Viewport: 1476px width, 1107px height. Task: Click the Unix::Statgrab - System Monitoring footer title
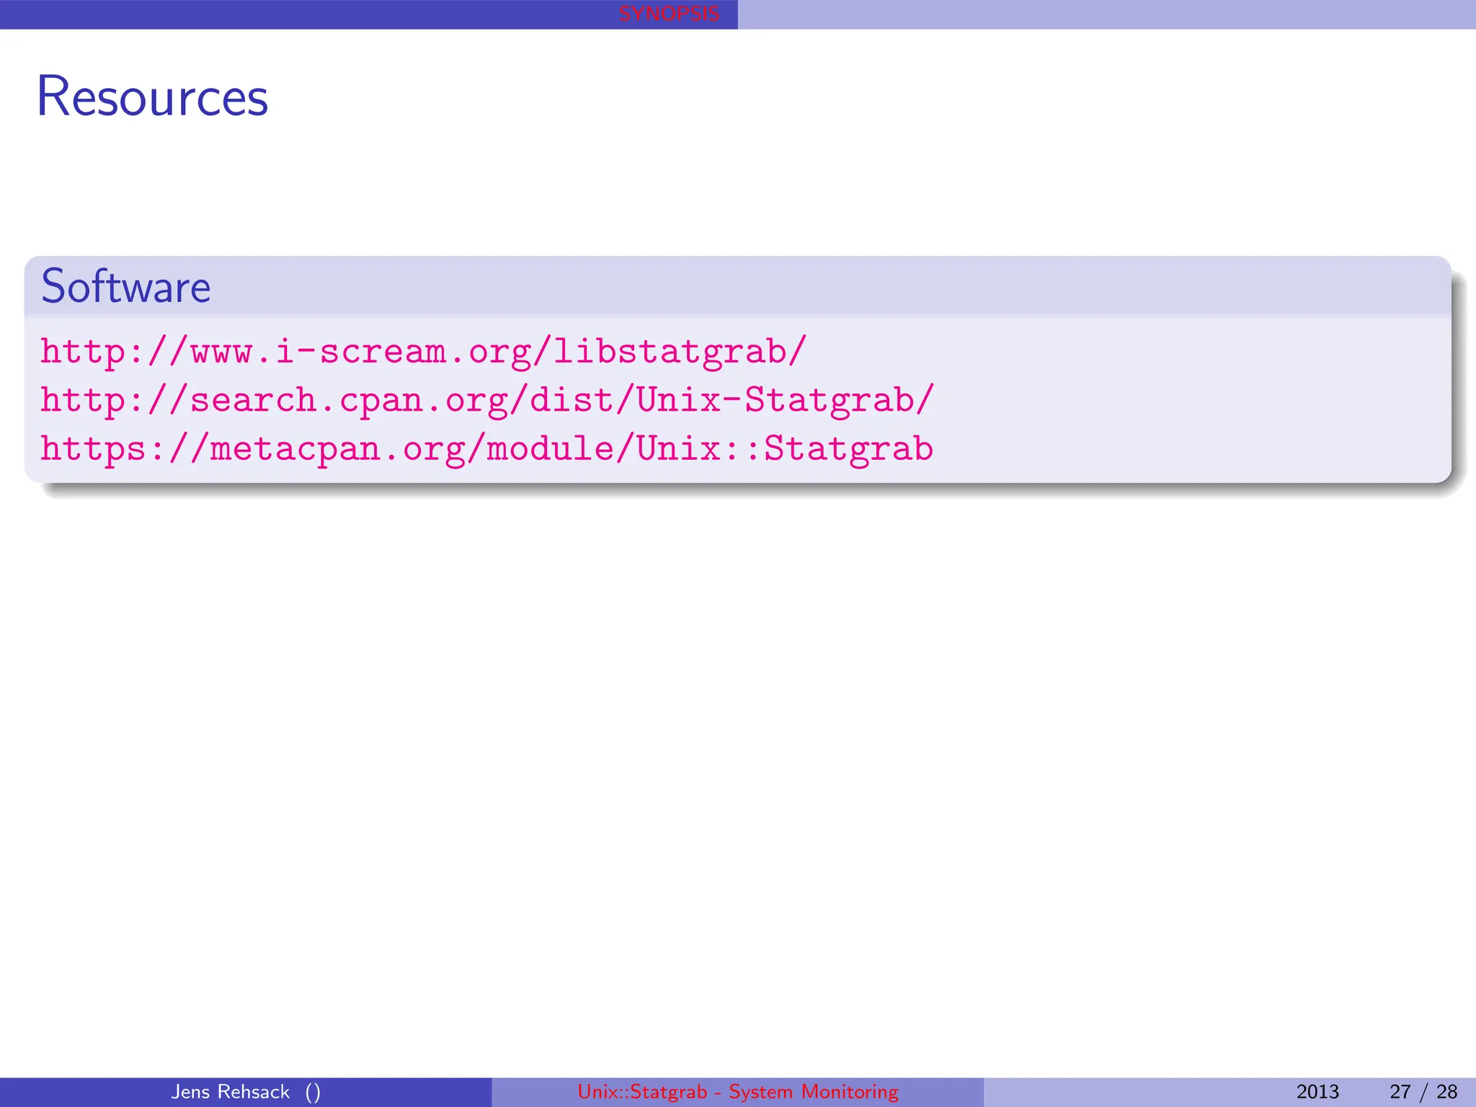coord(738,1092)
